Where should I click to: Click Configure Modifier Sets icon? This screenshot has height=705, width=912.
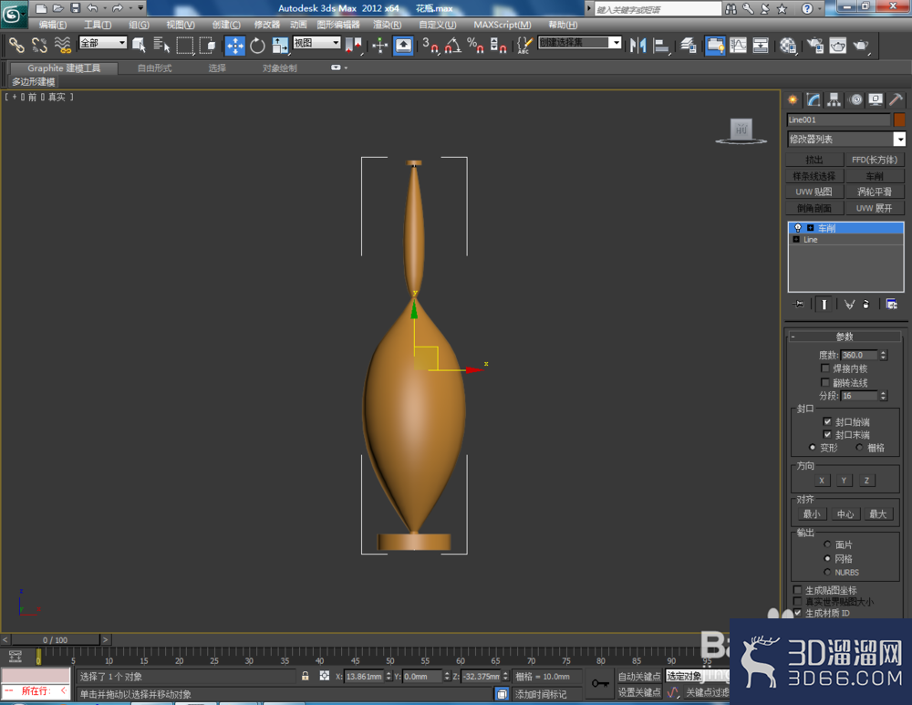(x=891, y=305)
